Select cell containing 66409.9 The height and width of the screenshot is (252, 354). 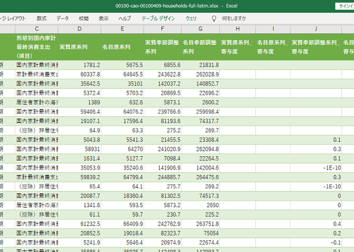tap(122, 224)
